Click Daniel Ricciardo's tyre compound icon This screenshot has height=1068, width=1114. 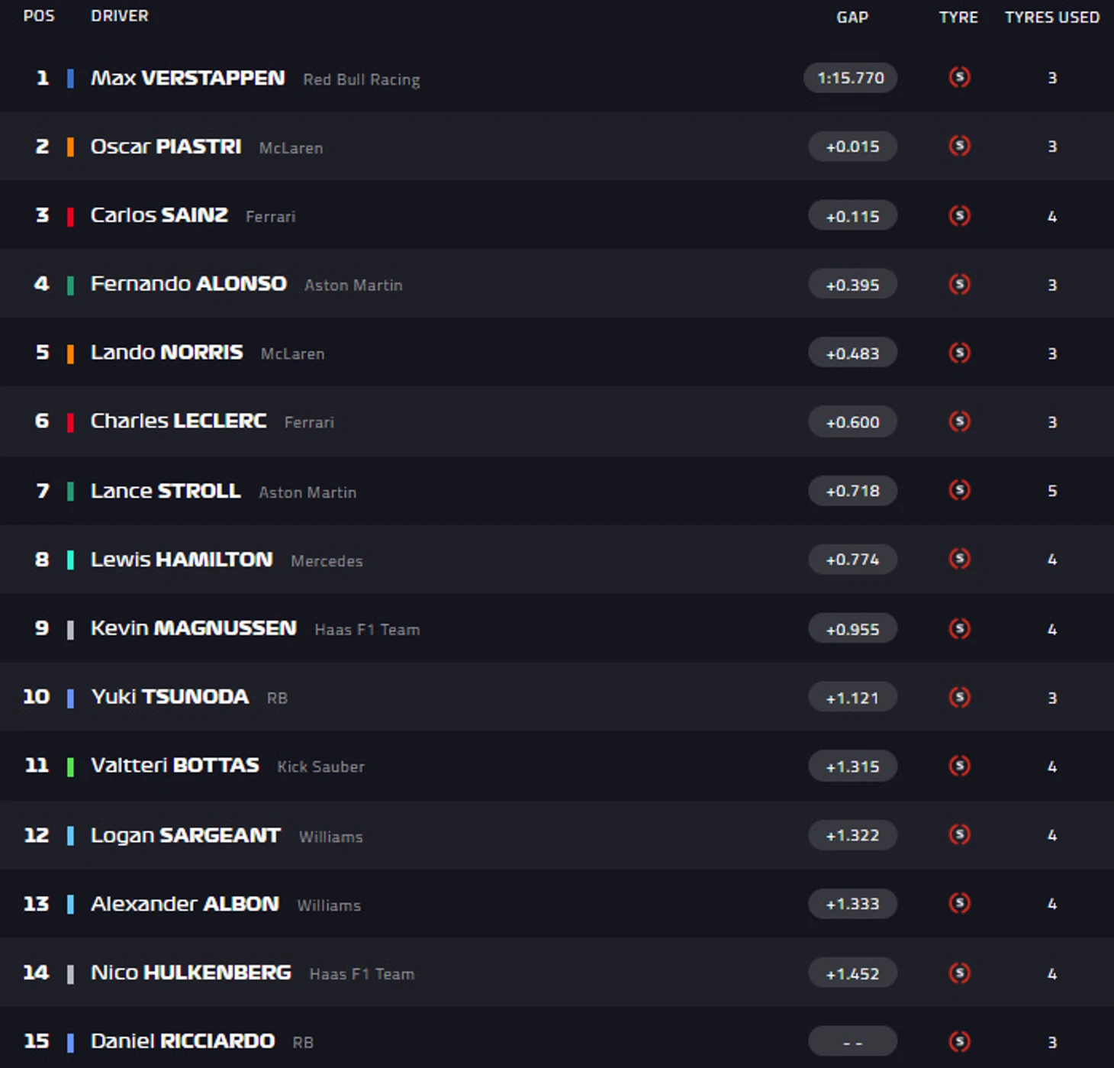959,1041
